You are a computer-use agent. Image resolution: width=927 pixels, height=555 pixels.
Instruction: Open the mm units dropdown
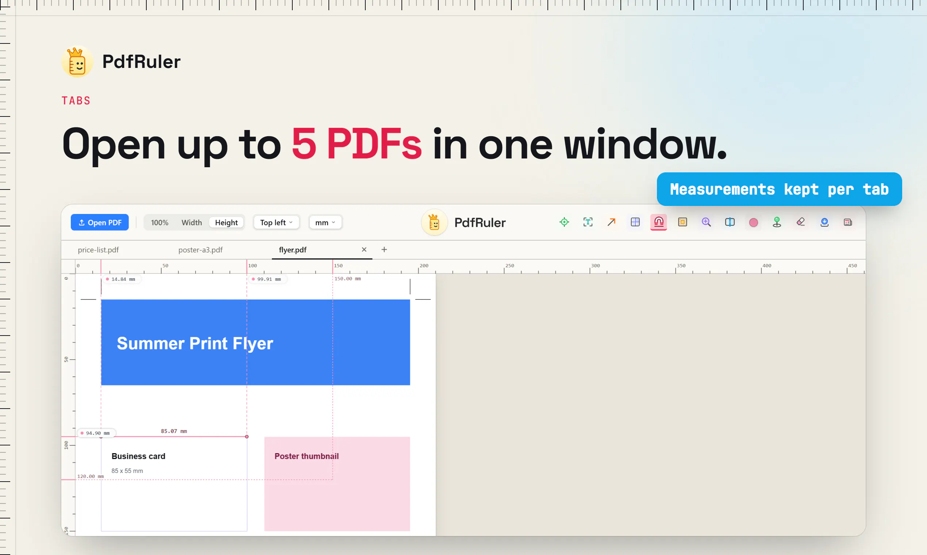pos(326,222)
